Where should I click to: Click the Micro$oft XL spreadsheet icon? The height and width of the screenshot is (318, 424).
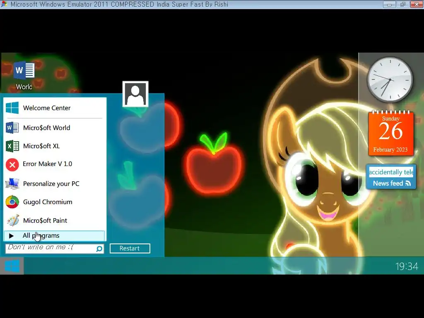pos(12,146)
